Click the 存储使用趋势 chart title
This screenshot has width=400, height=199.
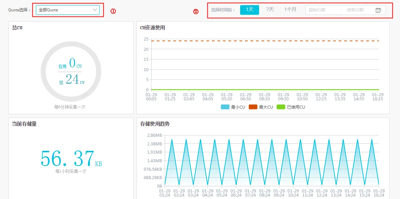(155, 124)
